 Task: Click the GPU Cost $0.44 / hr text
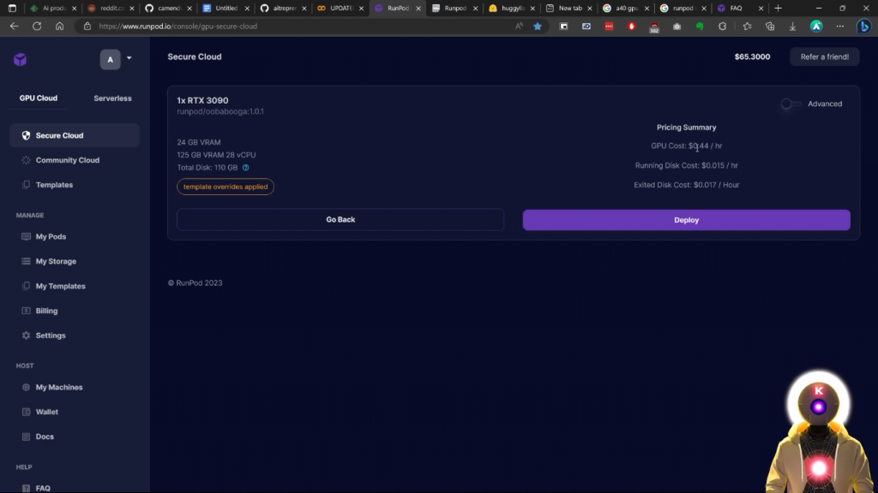point(687,146)
